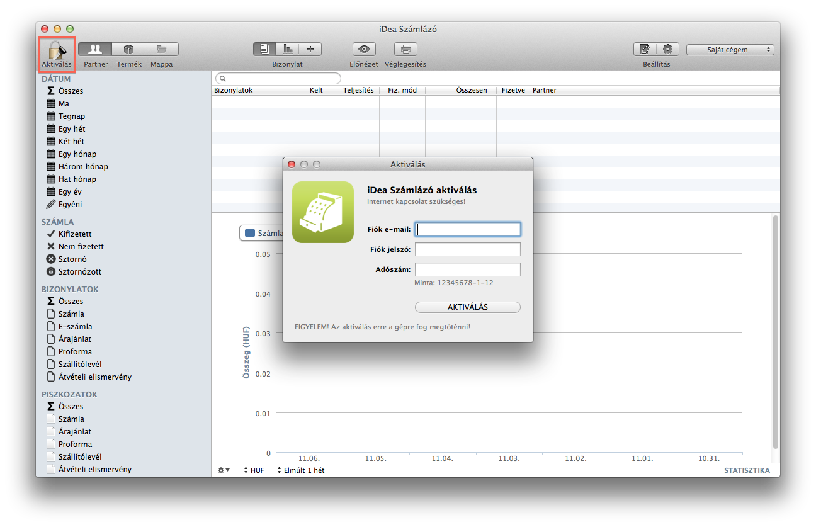Screen dimensions: 816x527
Task: Select Egyéni custom date range
Action: [x=64, y=205]
